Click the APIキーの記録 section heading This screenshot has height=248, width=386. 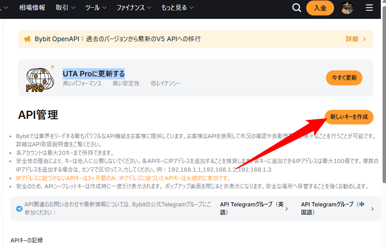point(27,240)
